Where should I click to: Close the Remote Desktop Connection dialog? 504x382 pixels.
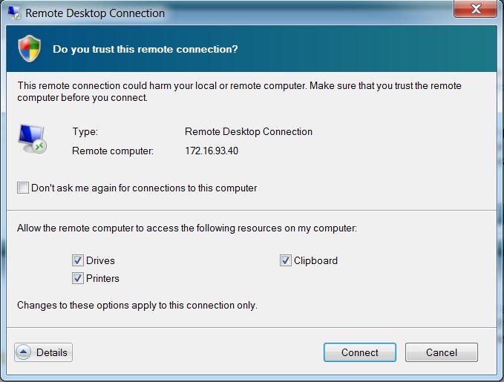pos(475,9)
